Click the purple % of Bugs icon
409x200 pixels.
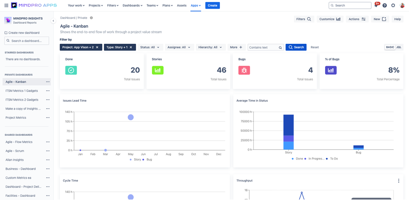tap(331, 70)
